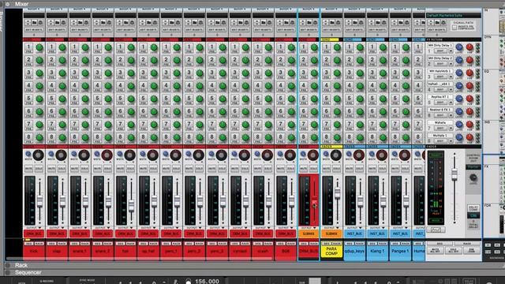Click red pan knob for Muhalla 1 return
Screen dimensions: 505x284
click(x=469, y=137)
